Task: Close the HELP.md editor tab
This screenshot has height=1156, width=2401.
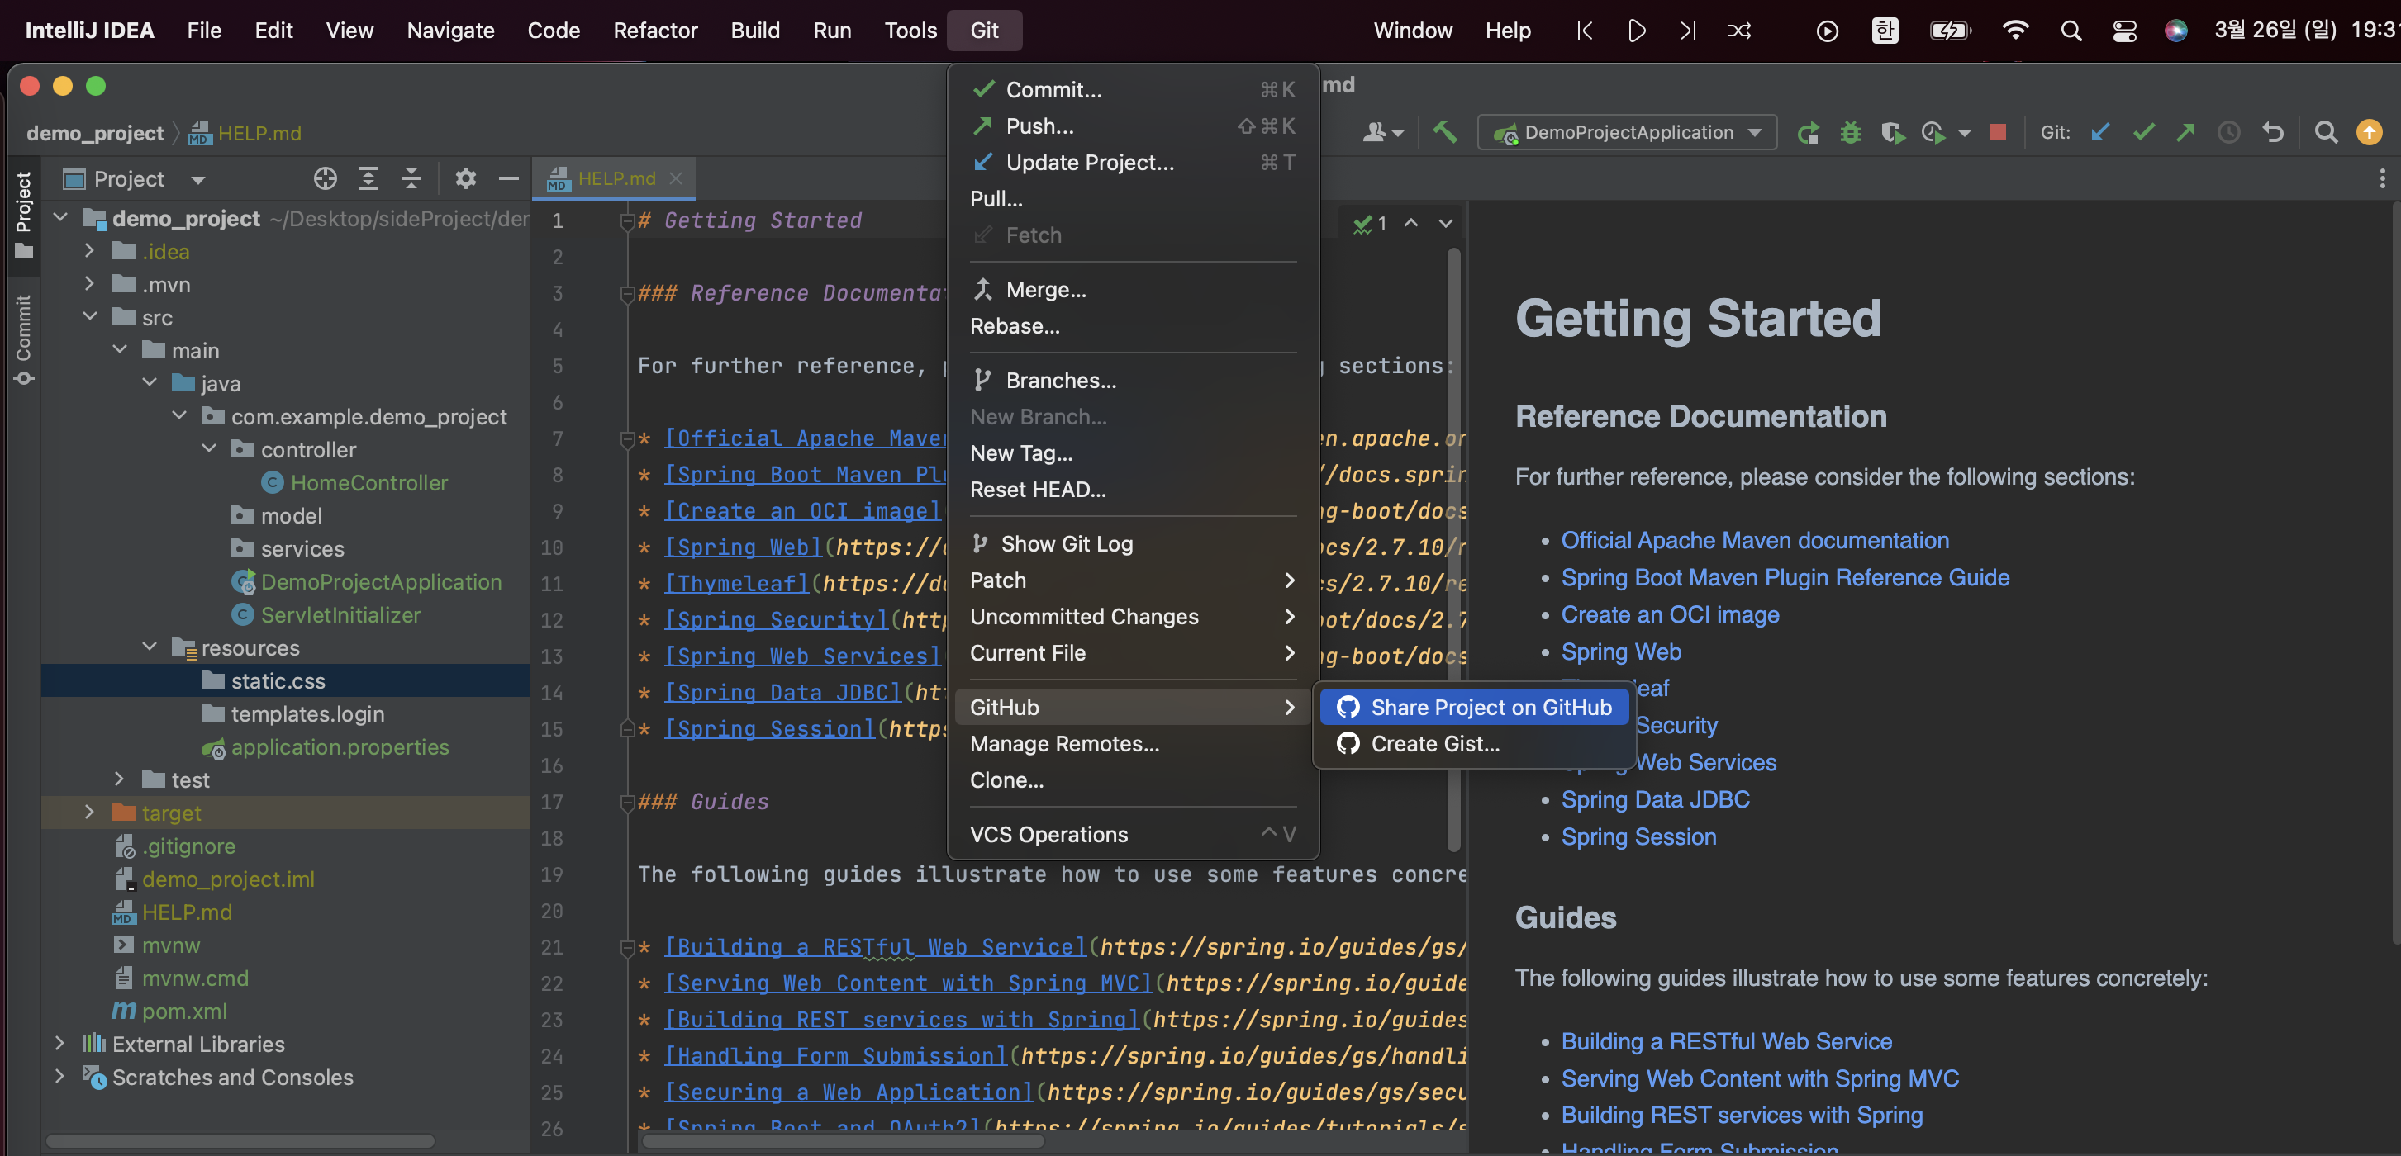Action: tap(676, 178)
